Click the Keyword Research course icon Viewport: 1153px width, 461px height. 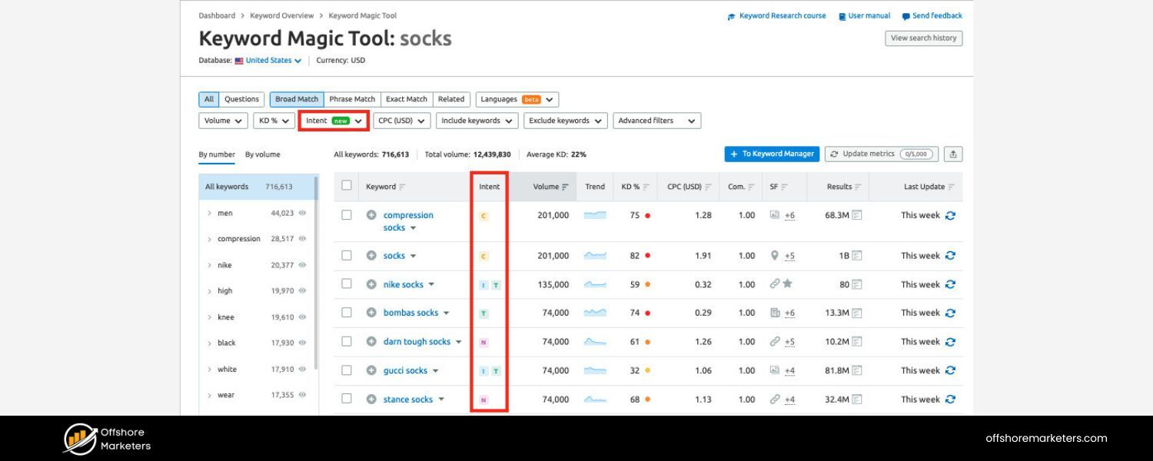731,15
